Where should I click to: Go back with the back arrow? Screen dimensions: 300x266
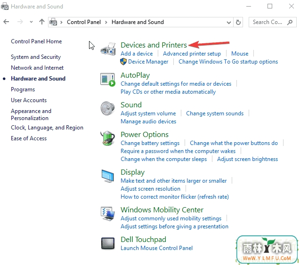tap(6, 22)
